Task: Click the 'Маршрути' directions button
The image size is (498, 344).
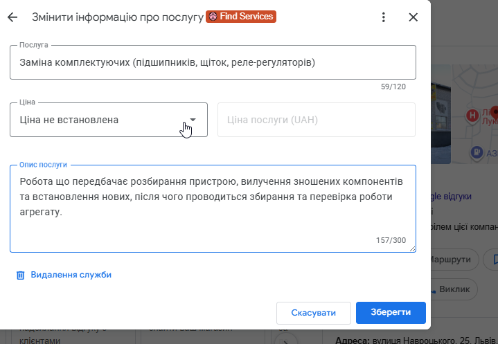Action: (455, 260)
